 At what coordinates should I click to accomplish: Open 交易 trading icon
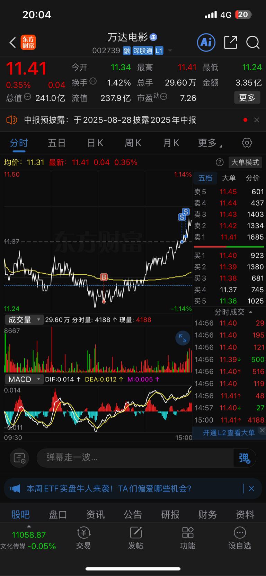coord(83,538)
